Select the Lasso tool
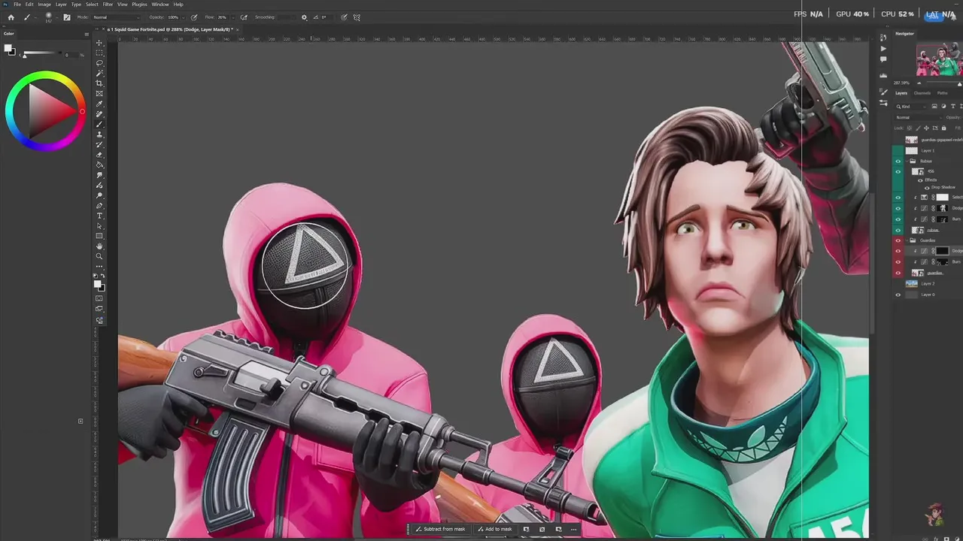Viewport: 963px width, 541px height. tap(99, 63)
